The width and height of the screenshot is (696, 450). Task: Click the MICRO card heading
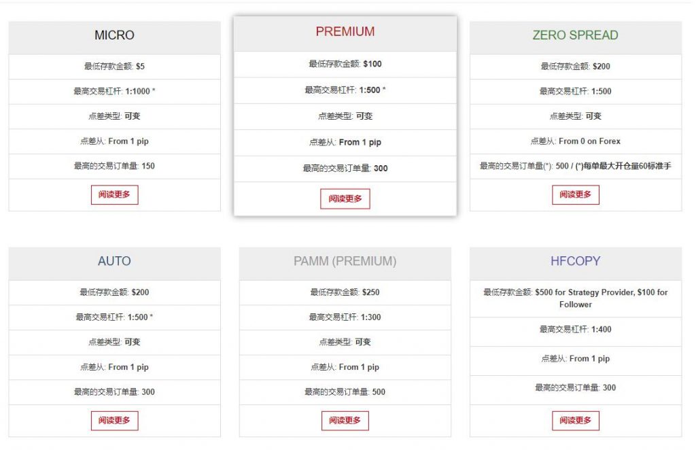114,35
